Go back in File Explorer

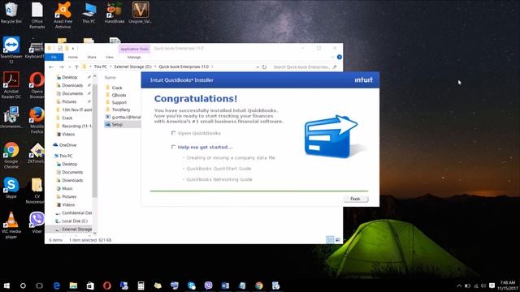coord(51,67)
